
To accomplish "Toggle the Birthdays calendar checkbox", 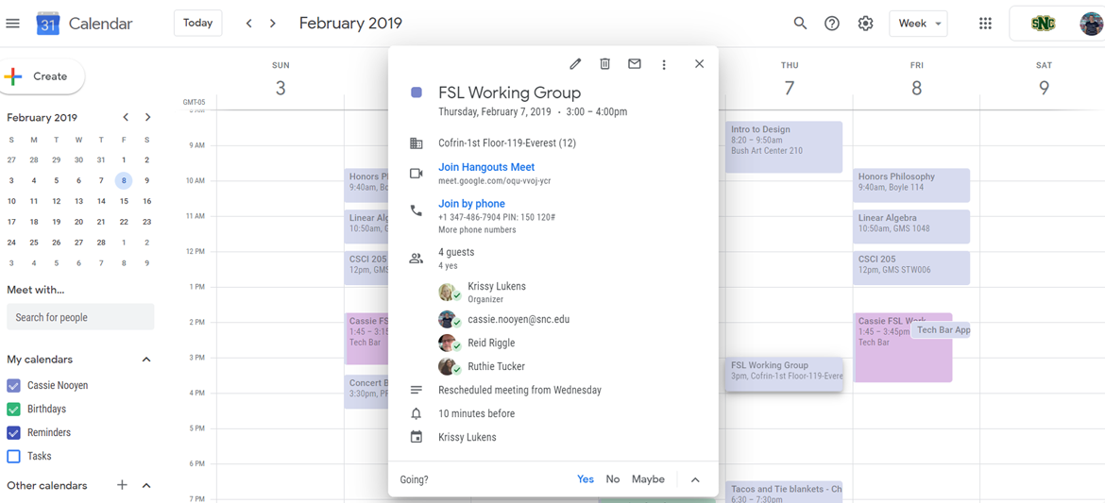I will 13,409.
